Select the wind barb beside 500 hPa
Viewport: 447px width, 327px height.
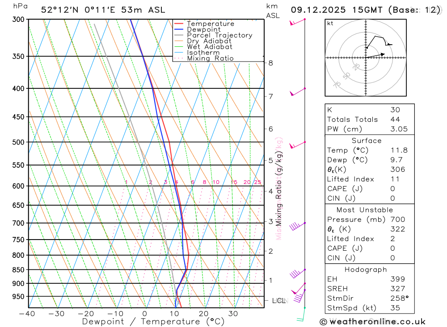(x=298, y=145)
